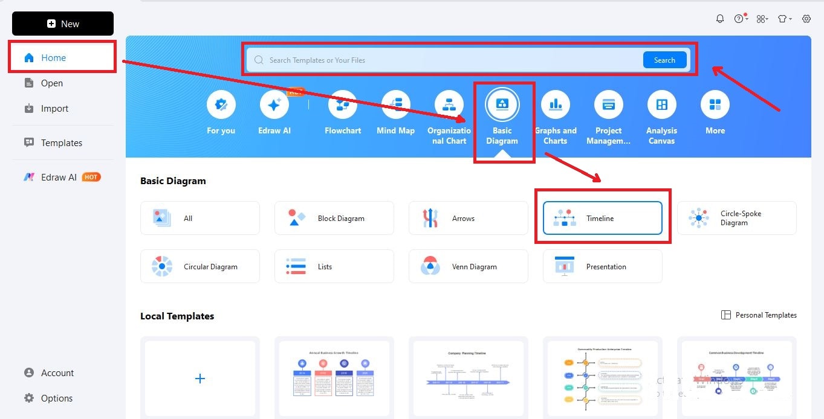Open the notifications bell
Screen dimensions: 824x419
click(720, 18)
